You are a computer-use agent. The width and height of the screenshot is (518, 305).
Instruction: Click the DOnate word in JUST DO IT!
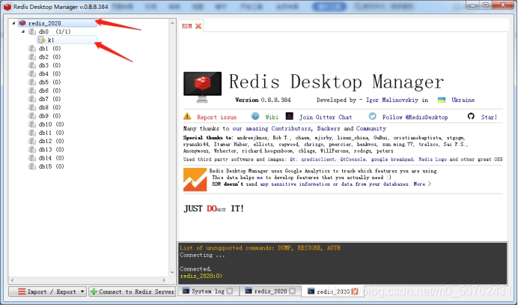tap(216, 209)
